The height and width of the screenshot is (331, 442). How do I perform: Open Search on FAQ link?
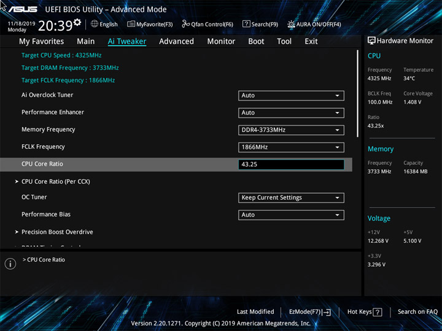point(417,311)
